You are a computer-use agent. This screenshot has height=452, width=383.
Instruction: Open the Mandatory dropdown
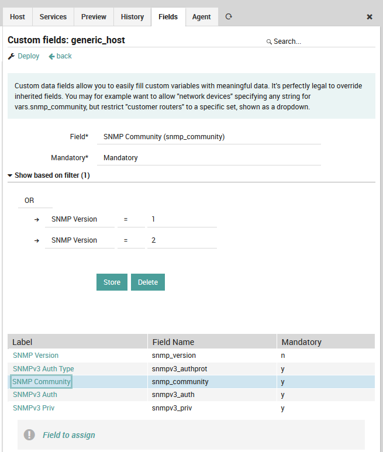pyautogui.click(x=209, y=158)
